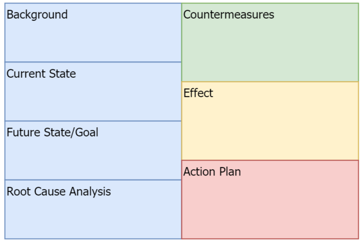Click inside the green Countermeasures box
The image size is (364, 242).
(x=270, y=51)
